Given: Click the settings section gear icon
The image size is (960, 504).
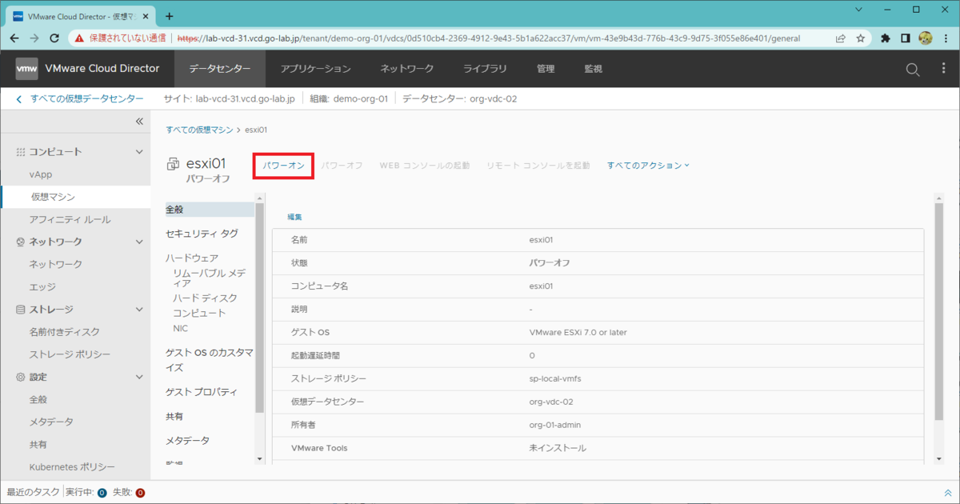Looking at the screenshot, I should pos(21,377).
